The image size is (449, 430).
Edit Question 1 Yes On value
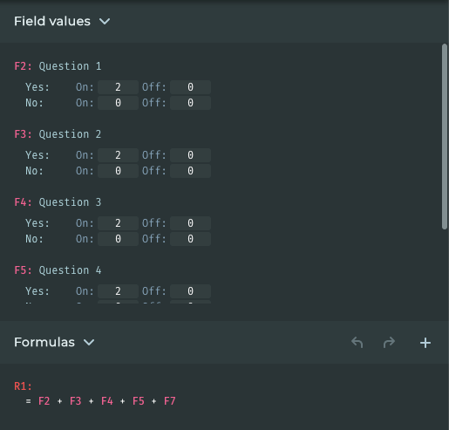[x=118, y=87]
